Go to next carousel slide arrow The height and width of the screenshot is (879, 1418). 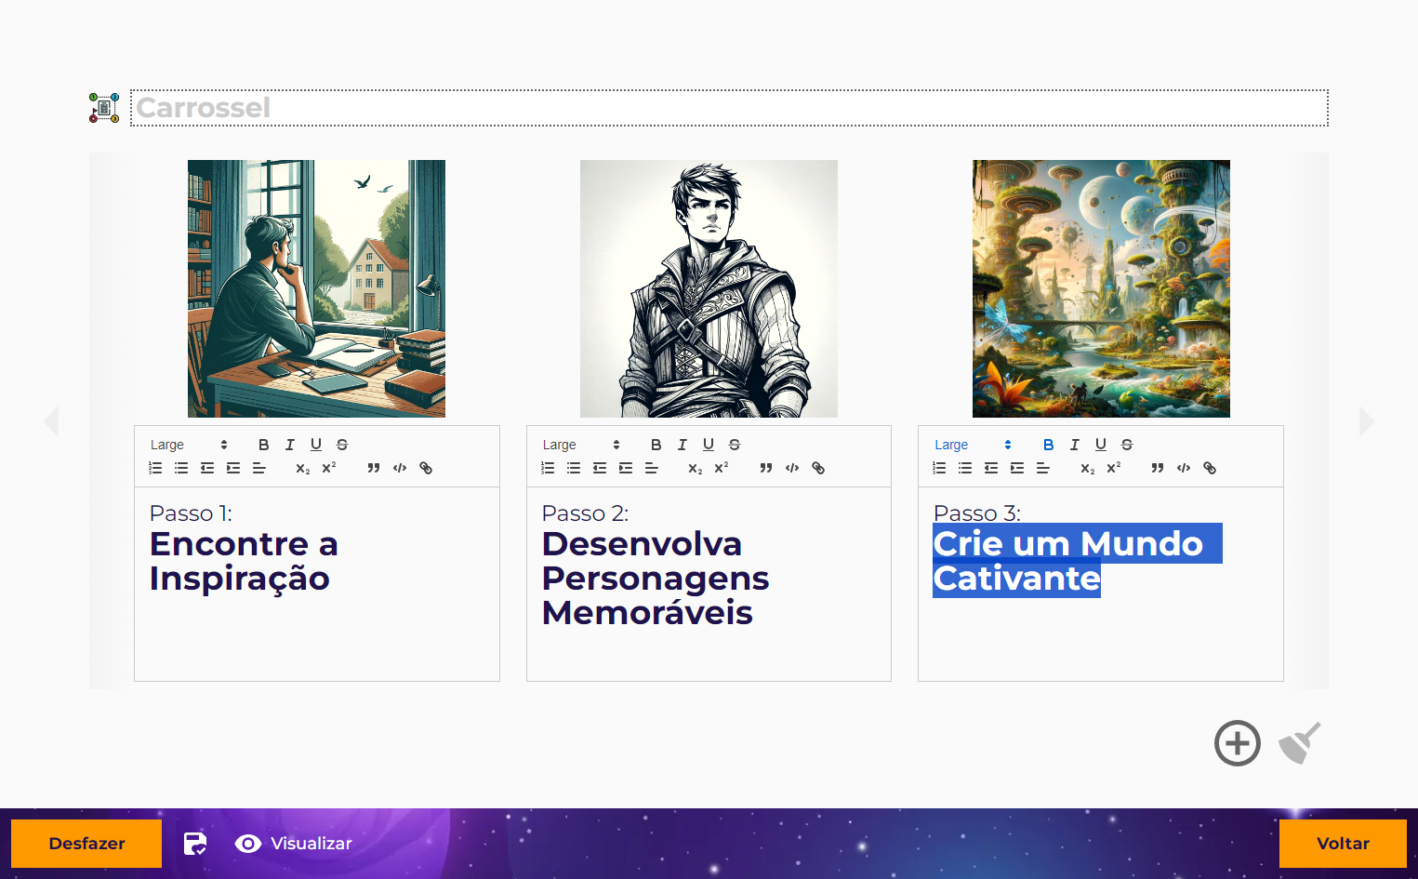(x=1367, y=420)
